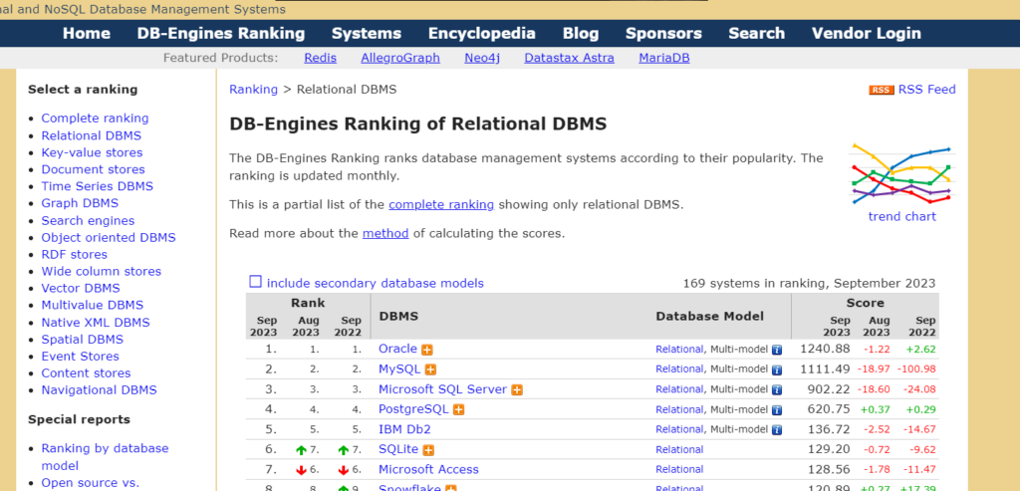Image resolution: width=1020 pixels, height=491 pixels.
Task: Open the PostgreSQL DBMS link
Action: (x=413, y=409)
